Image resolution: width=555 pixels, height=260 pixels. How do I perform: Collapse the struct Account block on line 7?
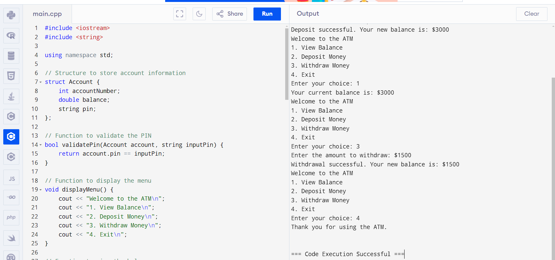point(41,82)
